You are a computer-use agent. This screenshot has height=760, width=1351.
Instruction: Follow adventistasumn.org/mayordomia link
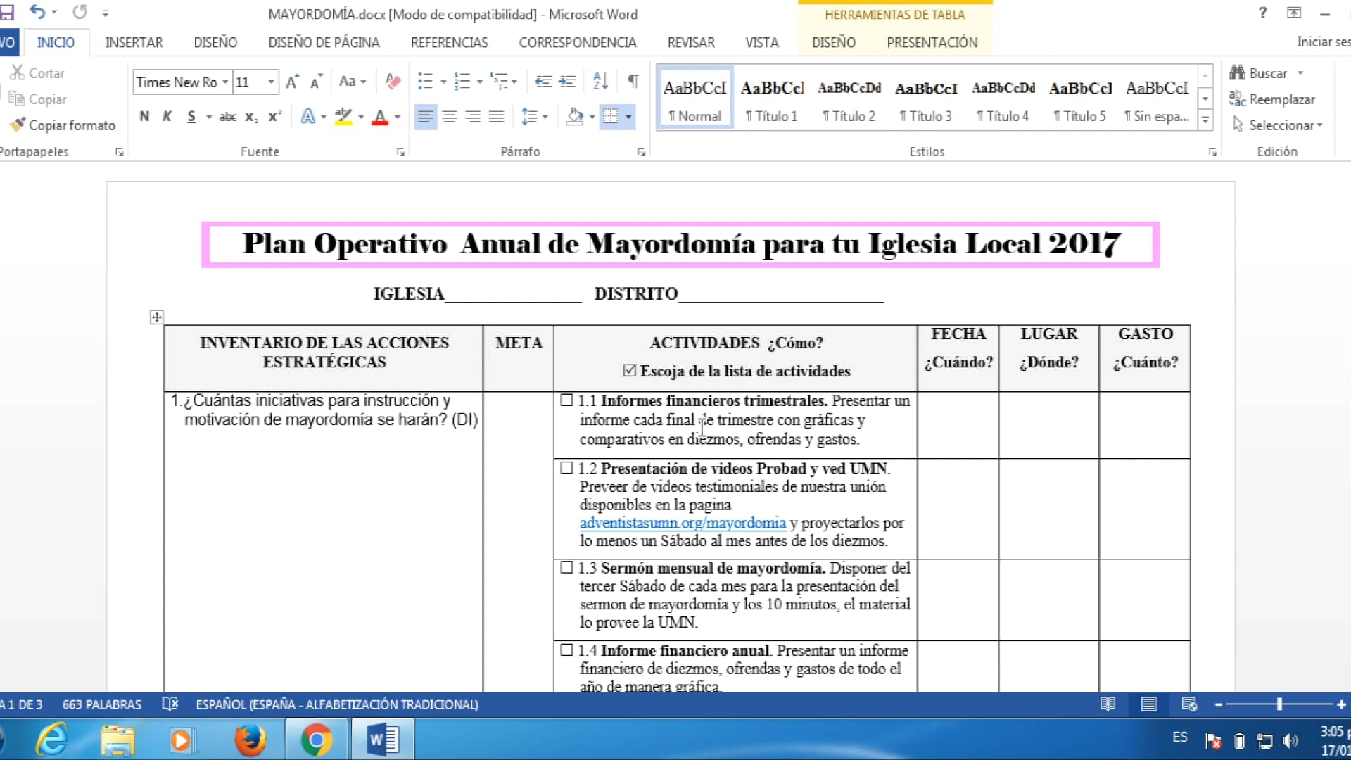point(683,523)
